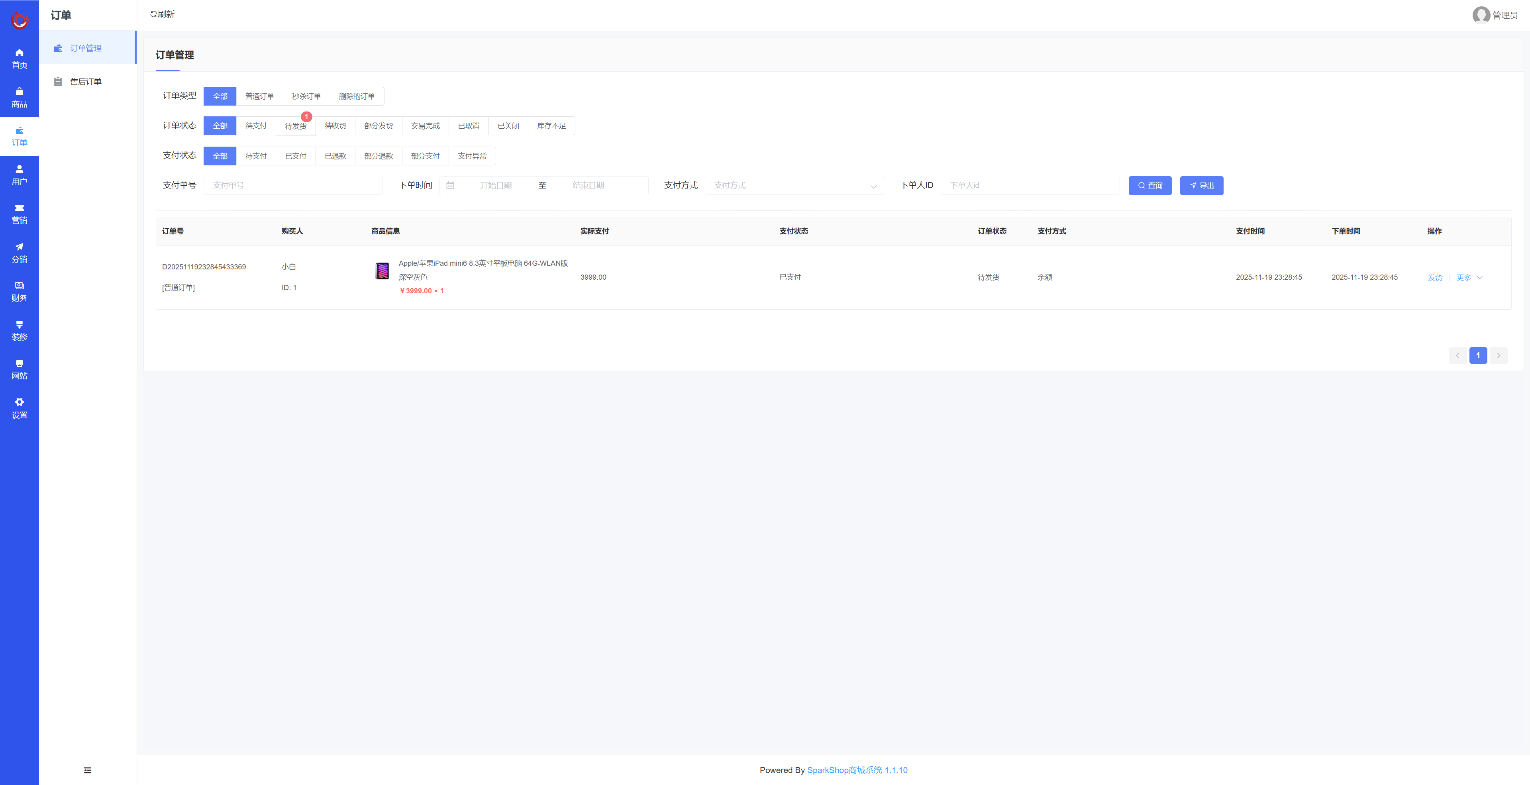This screenshot has height=785, width=1530.
Task: Filter order status by 待发货
Action: 295,126
